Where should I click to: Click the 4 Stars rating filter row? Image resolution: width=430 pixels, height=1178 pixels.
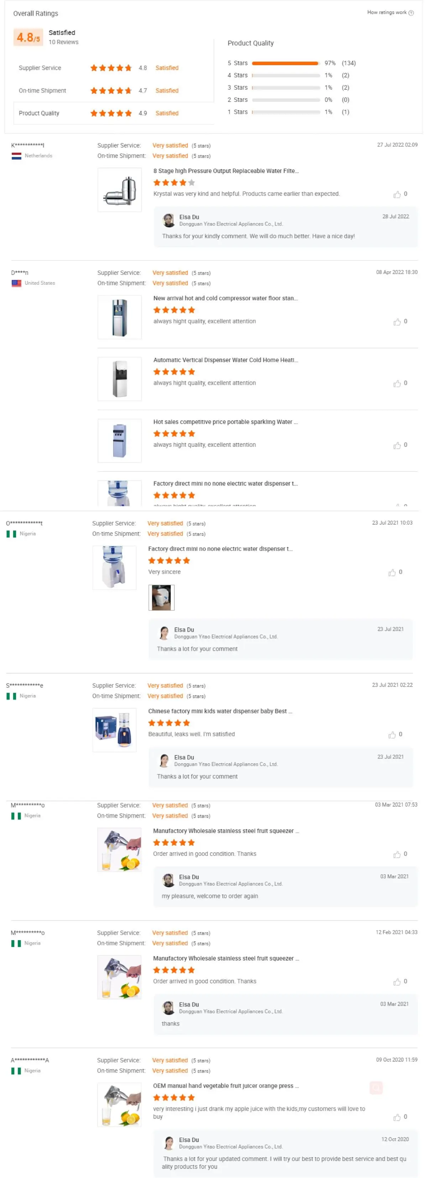pos(285,75)
